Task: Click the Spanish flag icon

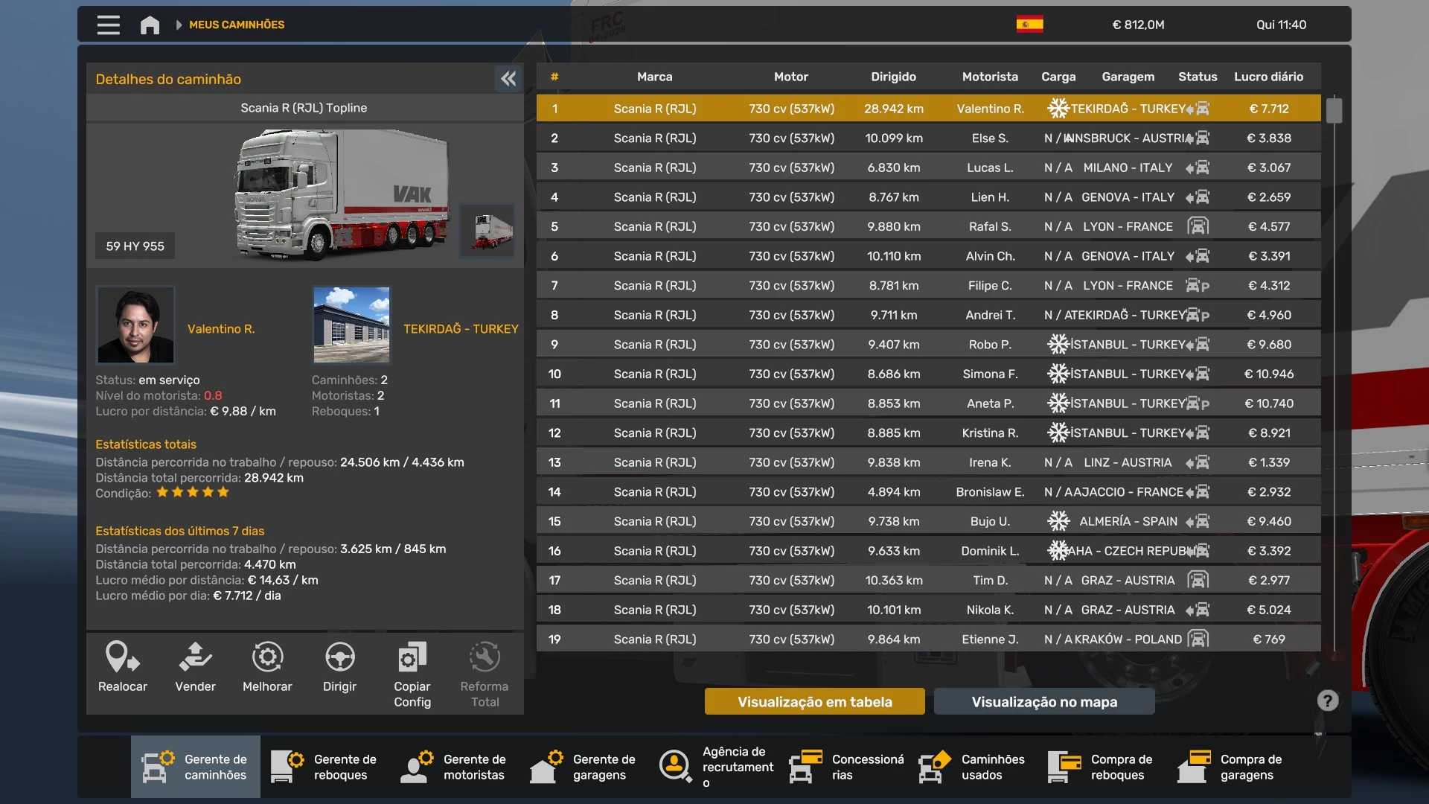Action: 1029,25
